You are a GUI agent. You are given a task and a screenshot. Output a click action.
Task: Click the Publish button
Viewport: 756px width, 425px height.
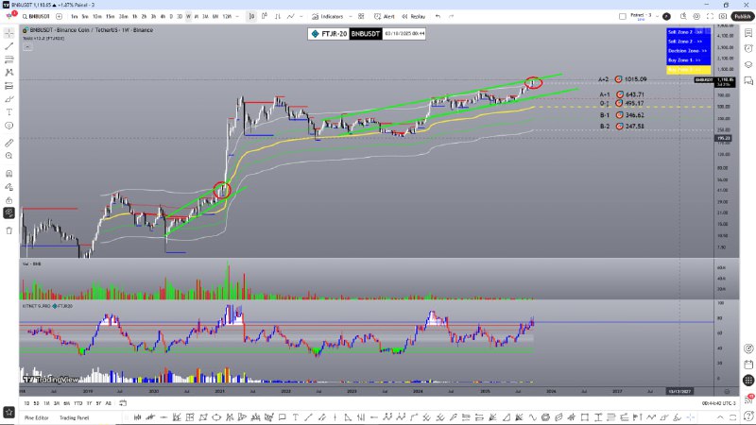(x=742, y=16)
